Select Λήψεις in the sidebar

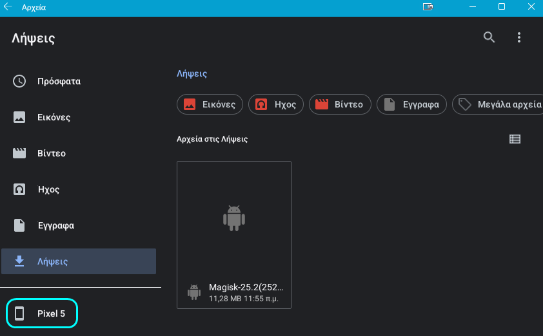(x=79, y=261)
